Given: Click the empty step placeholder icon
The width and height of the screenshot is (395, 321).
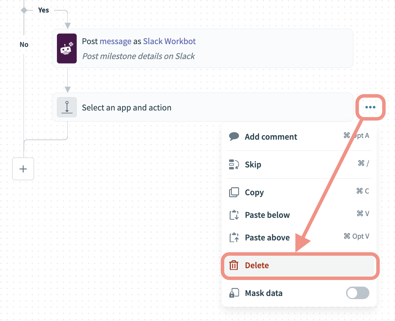Looking at the screenshot, I should coord(67,107).
